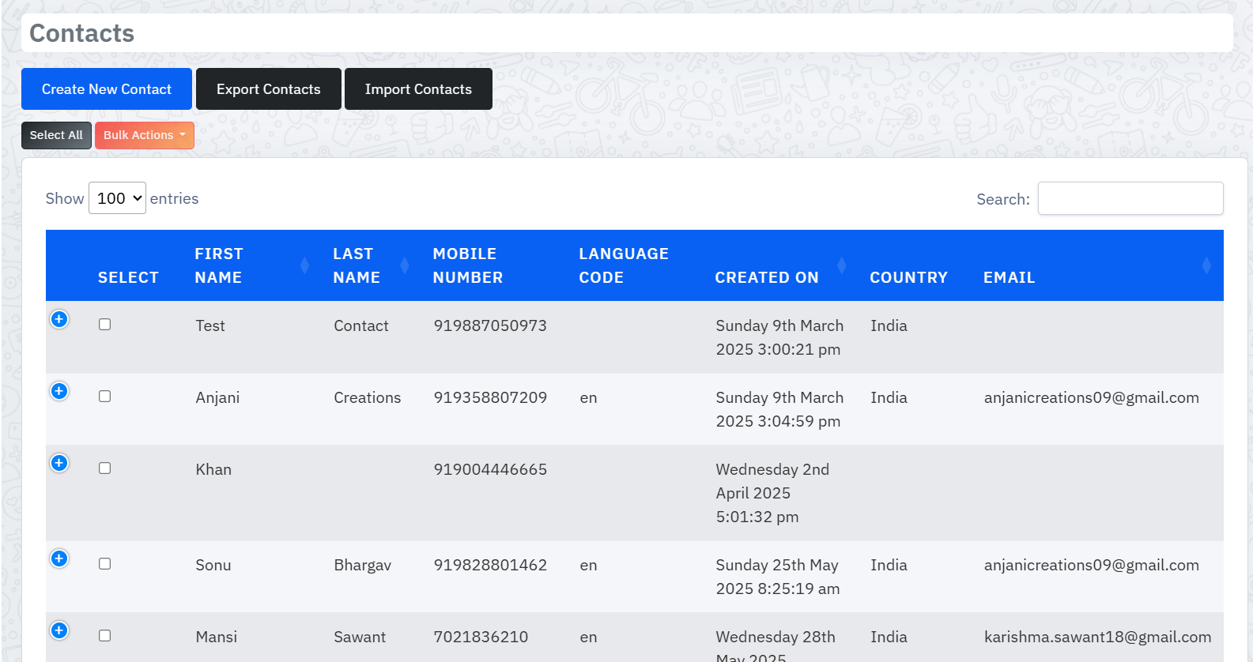Image resolution: width=1253 pixels, height=662 pixels.
Task: Click Anjani's email anjanicreations09@gmail.com
Action: point(1092,397)
